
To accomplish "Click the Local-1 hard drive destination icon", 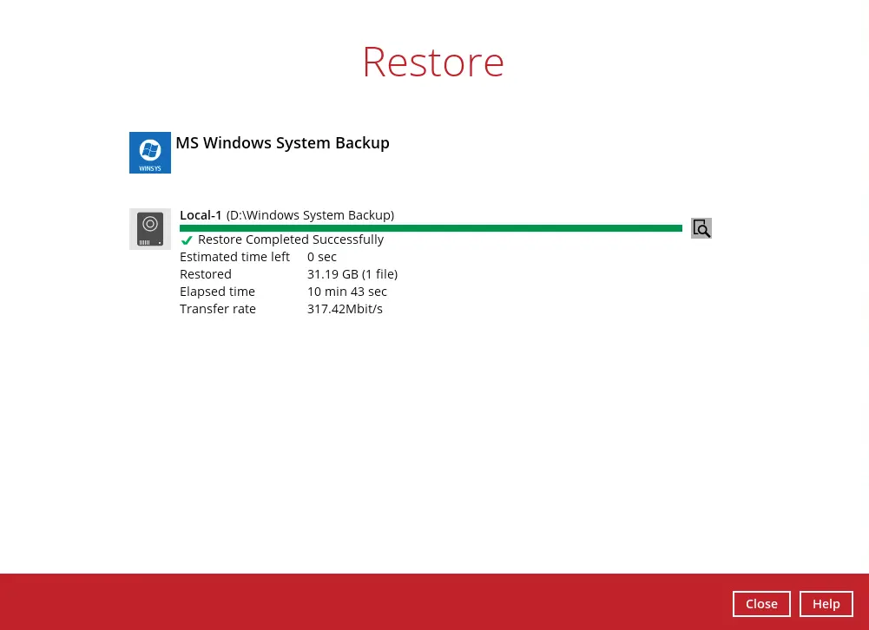I will pyautogui.click(x=149, y=229).
